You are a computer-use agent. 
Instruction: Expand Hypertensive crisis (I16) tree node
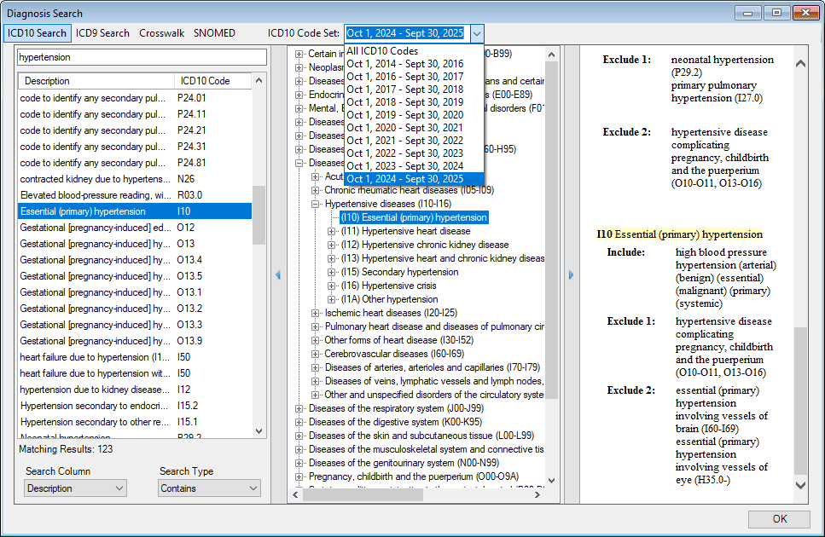coord(332,286)
